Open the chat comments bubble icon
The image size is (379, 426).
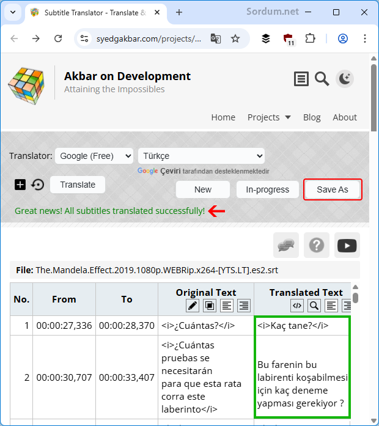286,245
